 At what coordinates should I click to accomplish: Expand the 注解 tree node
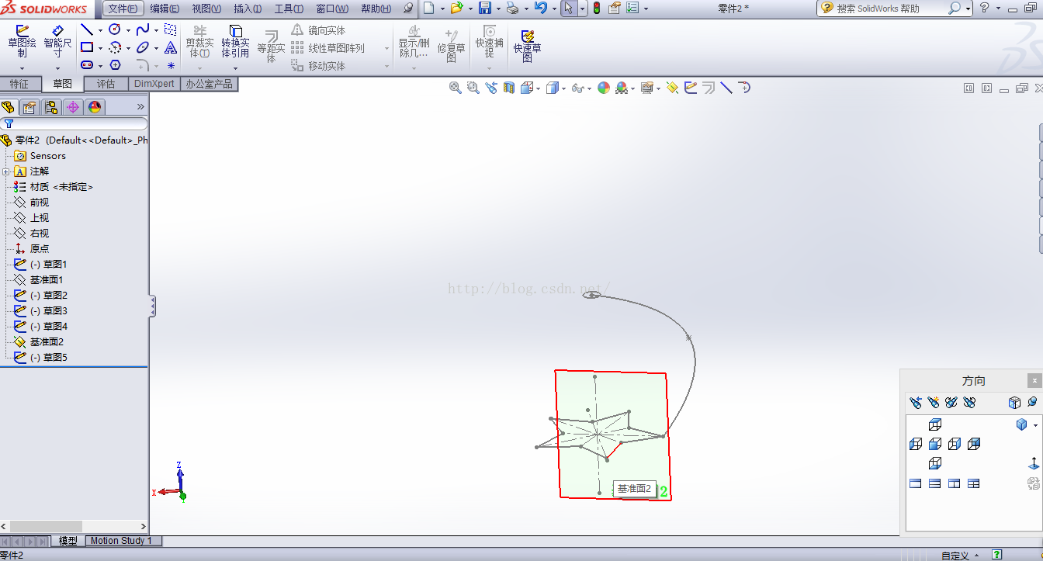pyautogui.click(x=6, y=171)
